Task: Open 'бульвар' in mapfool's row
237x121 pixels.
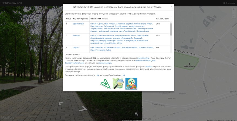Action: [102, 50]
